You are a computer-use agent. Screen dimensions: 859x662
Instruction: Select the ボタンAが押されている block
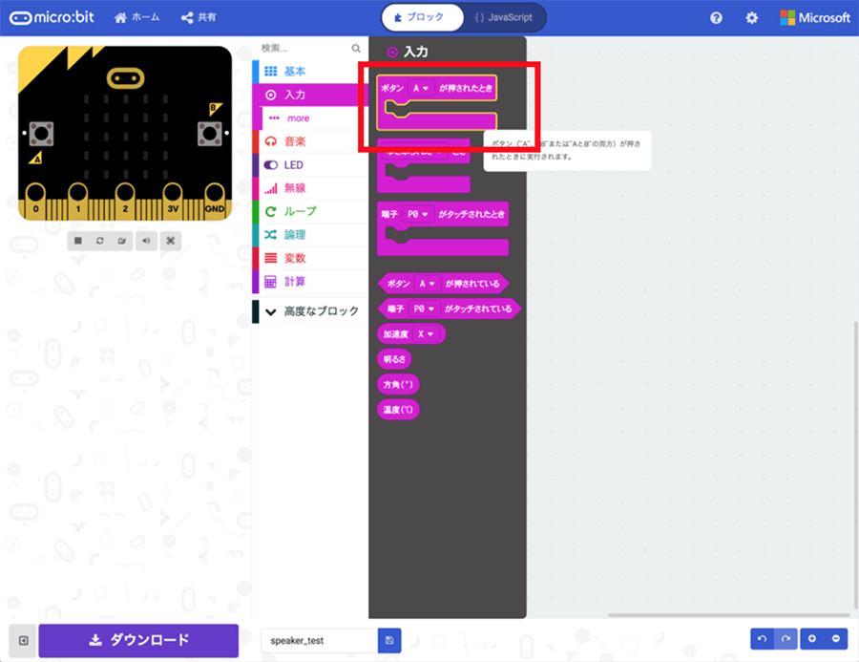(x=443, y=284)
